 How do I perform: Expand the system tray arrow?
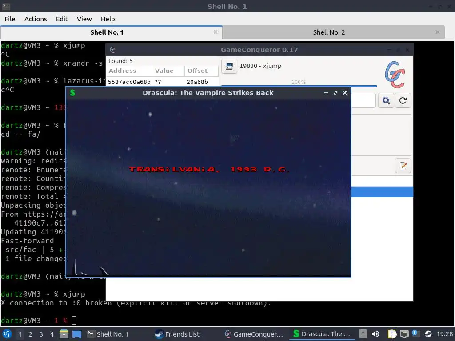[x=363, y=334]
